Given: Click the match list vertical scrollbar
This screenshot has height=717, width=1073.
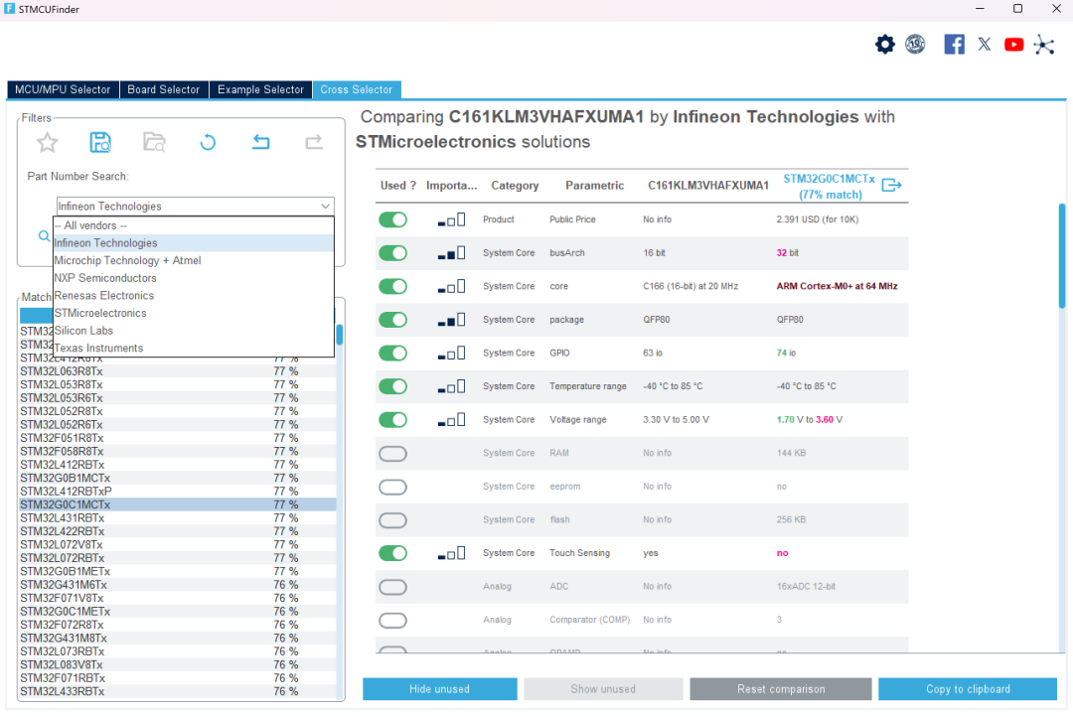Looking at the screenshot, I should (340, 335).
